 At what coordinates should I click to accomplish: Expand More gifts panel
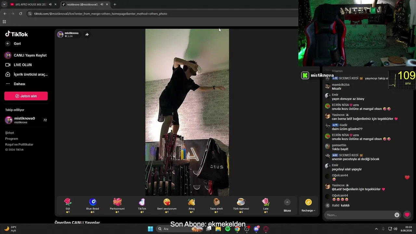coord(287,206)
